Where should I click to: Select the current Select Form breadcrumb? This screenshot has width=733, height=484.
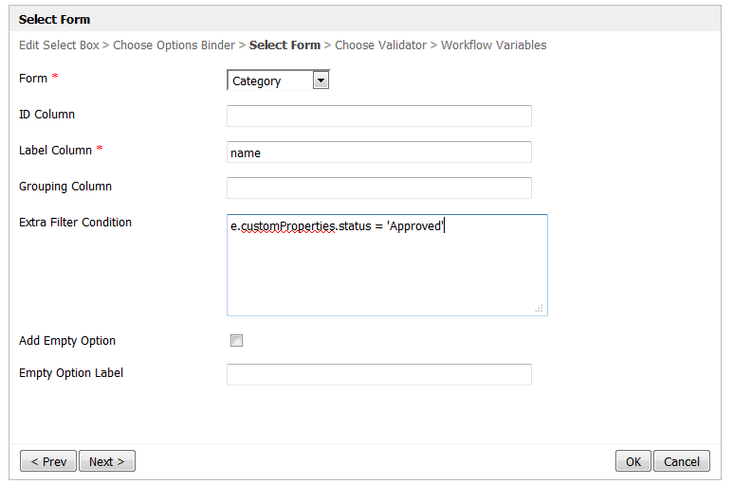tap(284, 45)
